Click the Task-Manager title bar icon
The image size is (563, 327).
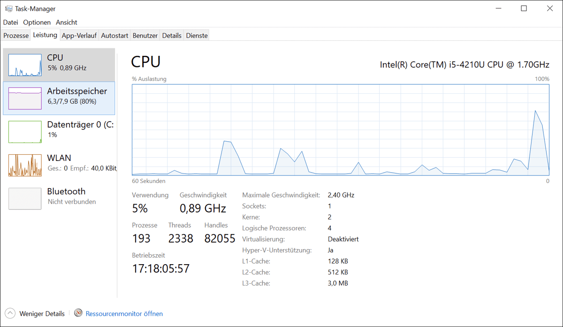(8, 8)
